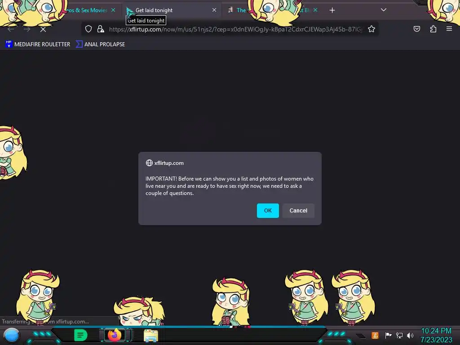Go back with the left arrow button
The height and width of the screenshot is (345, 460).
11,29
